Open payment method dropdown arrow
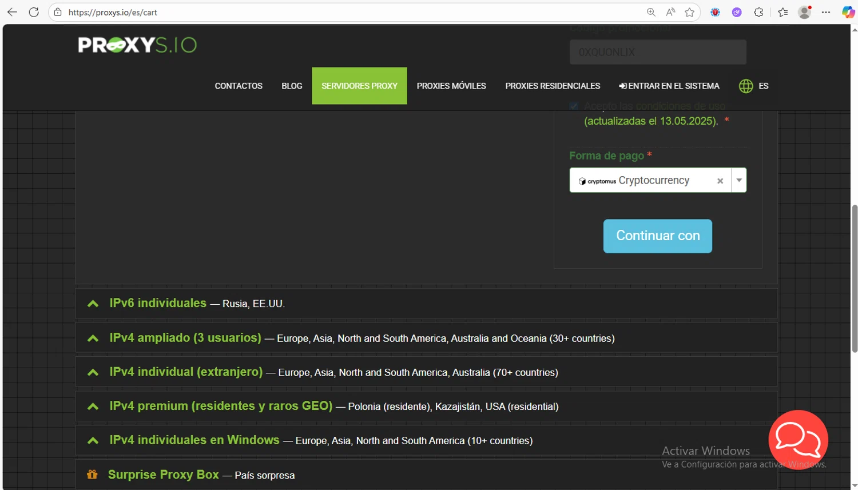 point(739,180)
